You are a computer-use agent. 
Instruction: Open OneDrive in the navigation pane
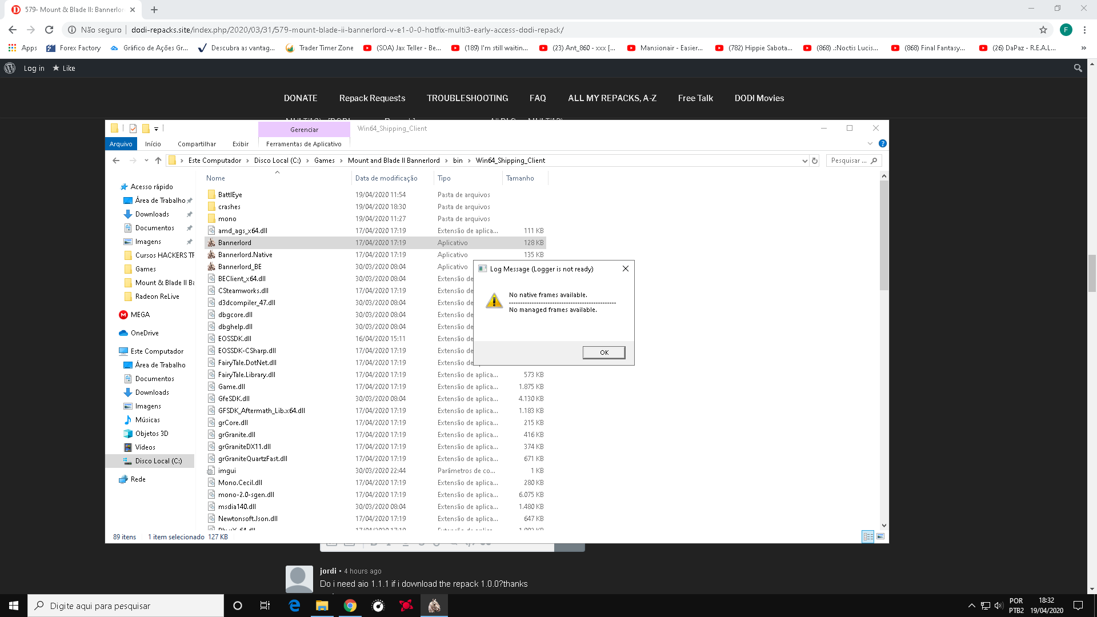click(x=144, y=333)
